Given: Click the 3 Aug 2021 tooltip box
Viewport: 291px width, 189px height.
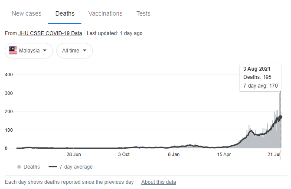Looking at the screenshot, I should coord(260,78).
